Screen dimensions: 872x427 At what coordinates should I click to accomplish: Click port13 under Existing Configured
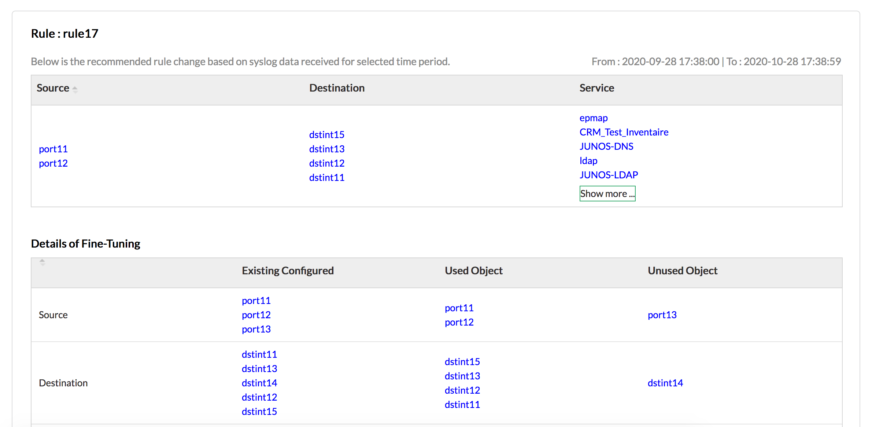pyautogui.click(x=256, y=329)
